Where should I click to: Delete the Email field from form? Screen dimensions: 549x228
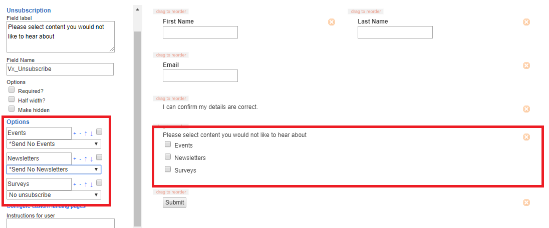526,65
